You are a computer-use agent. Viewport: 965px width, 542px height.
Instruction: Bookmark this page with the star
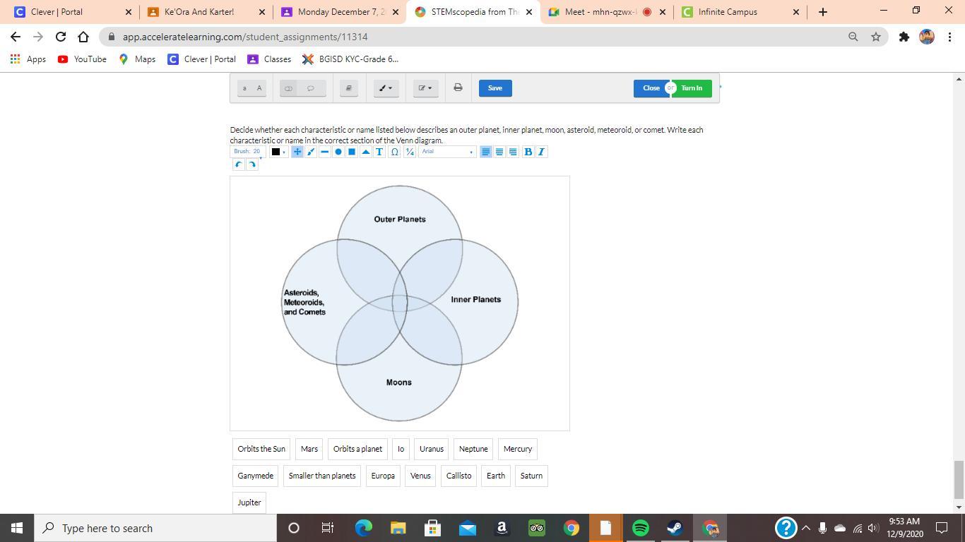pos(876,37)
